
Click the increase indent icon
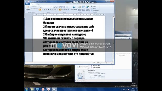click(x=62, y=7)
